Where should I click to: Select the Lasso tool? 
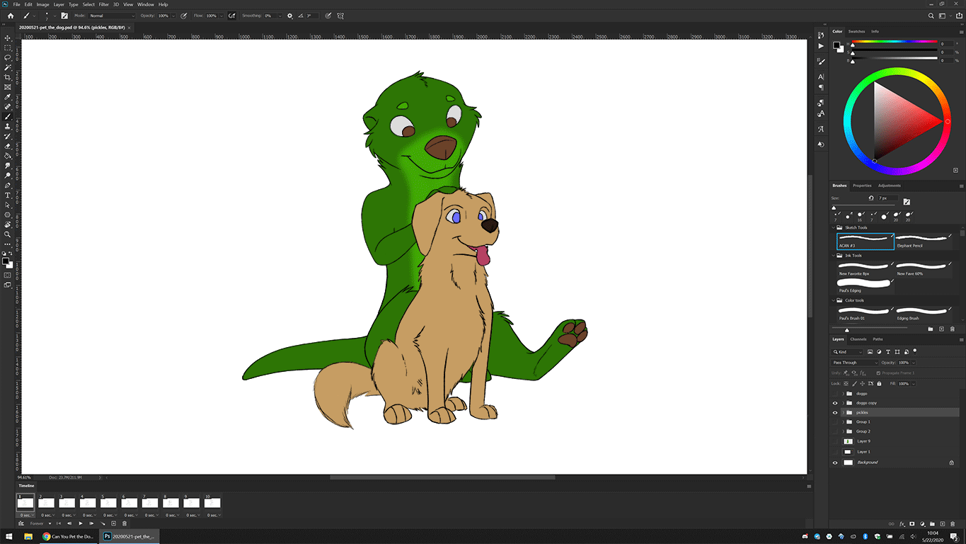click(x=8, y=57)
